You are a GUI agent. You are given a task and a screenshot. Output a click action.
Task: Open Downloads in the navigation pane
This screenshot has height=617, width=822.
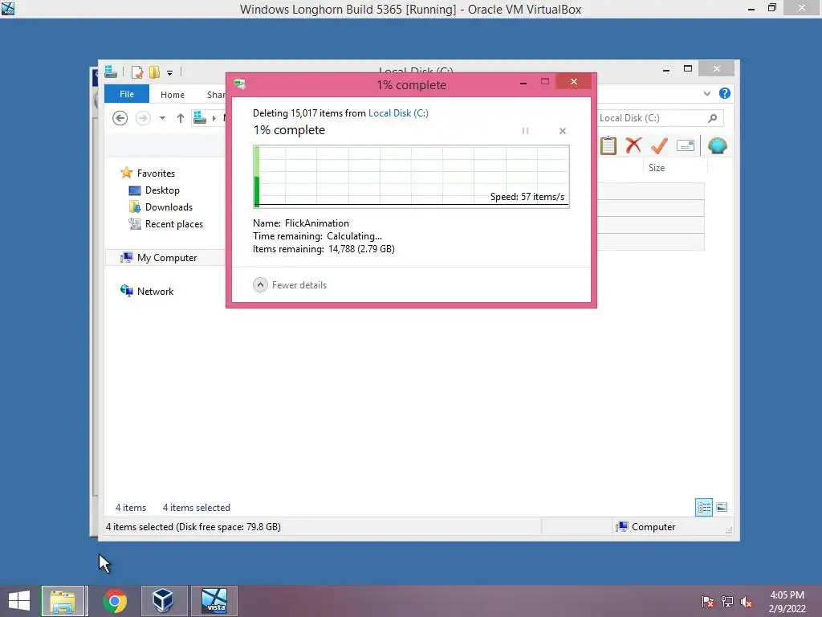click(169, 206)
